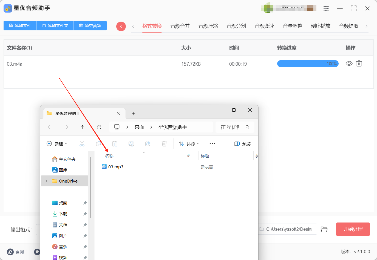
Task: Sort by the 标题 column header
Action: [x=205, y=156]
